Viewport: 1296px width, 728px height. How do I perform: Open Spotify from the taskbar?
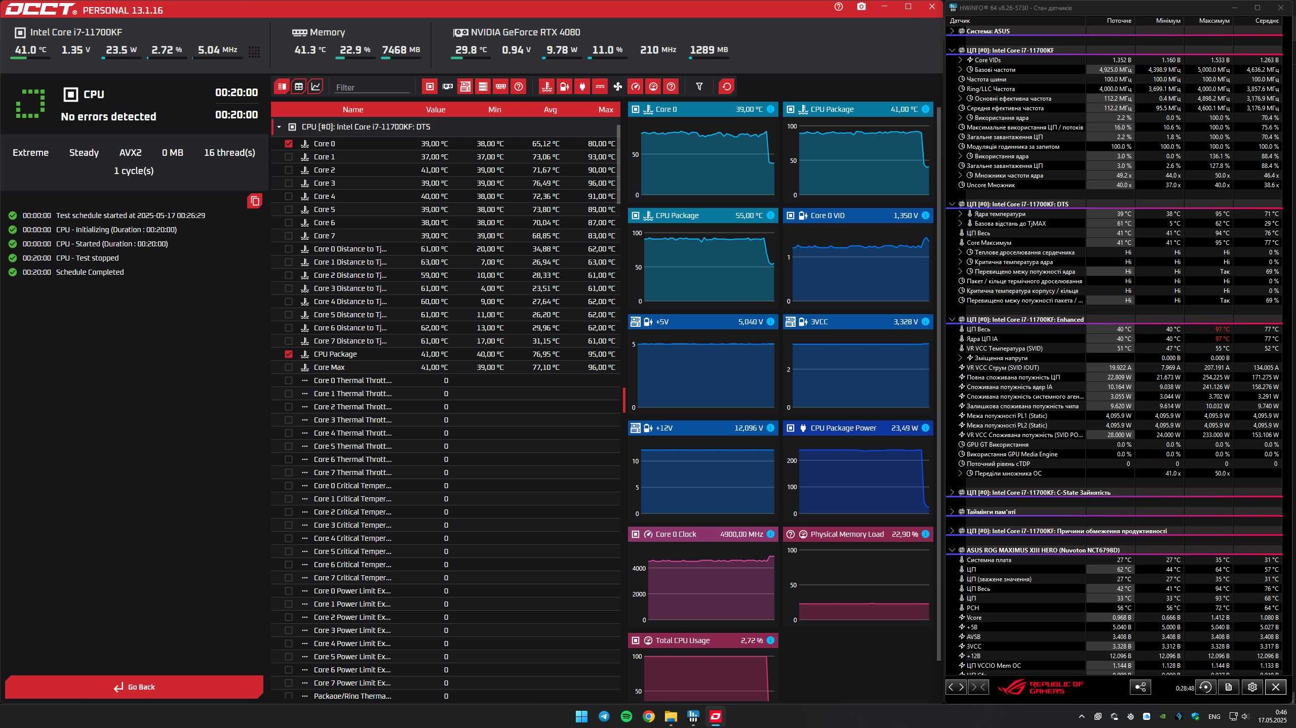626,716
